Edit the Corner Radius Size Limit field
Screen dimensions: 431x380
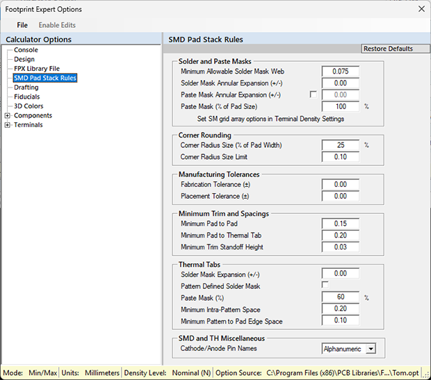pyautogui.click(x=340, y=157)
